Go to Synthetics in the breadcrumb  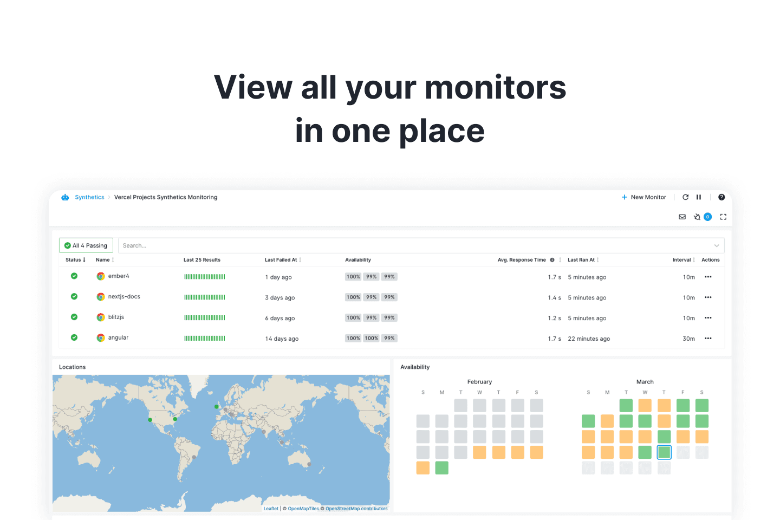[x=89, y=197]
